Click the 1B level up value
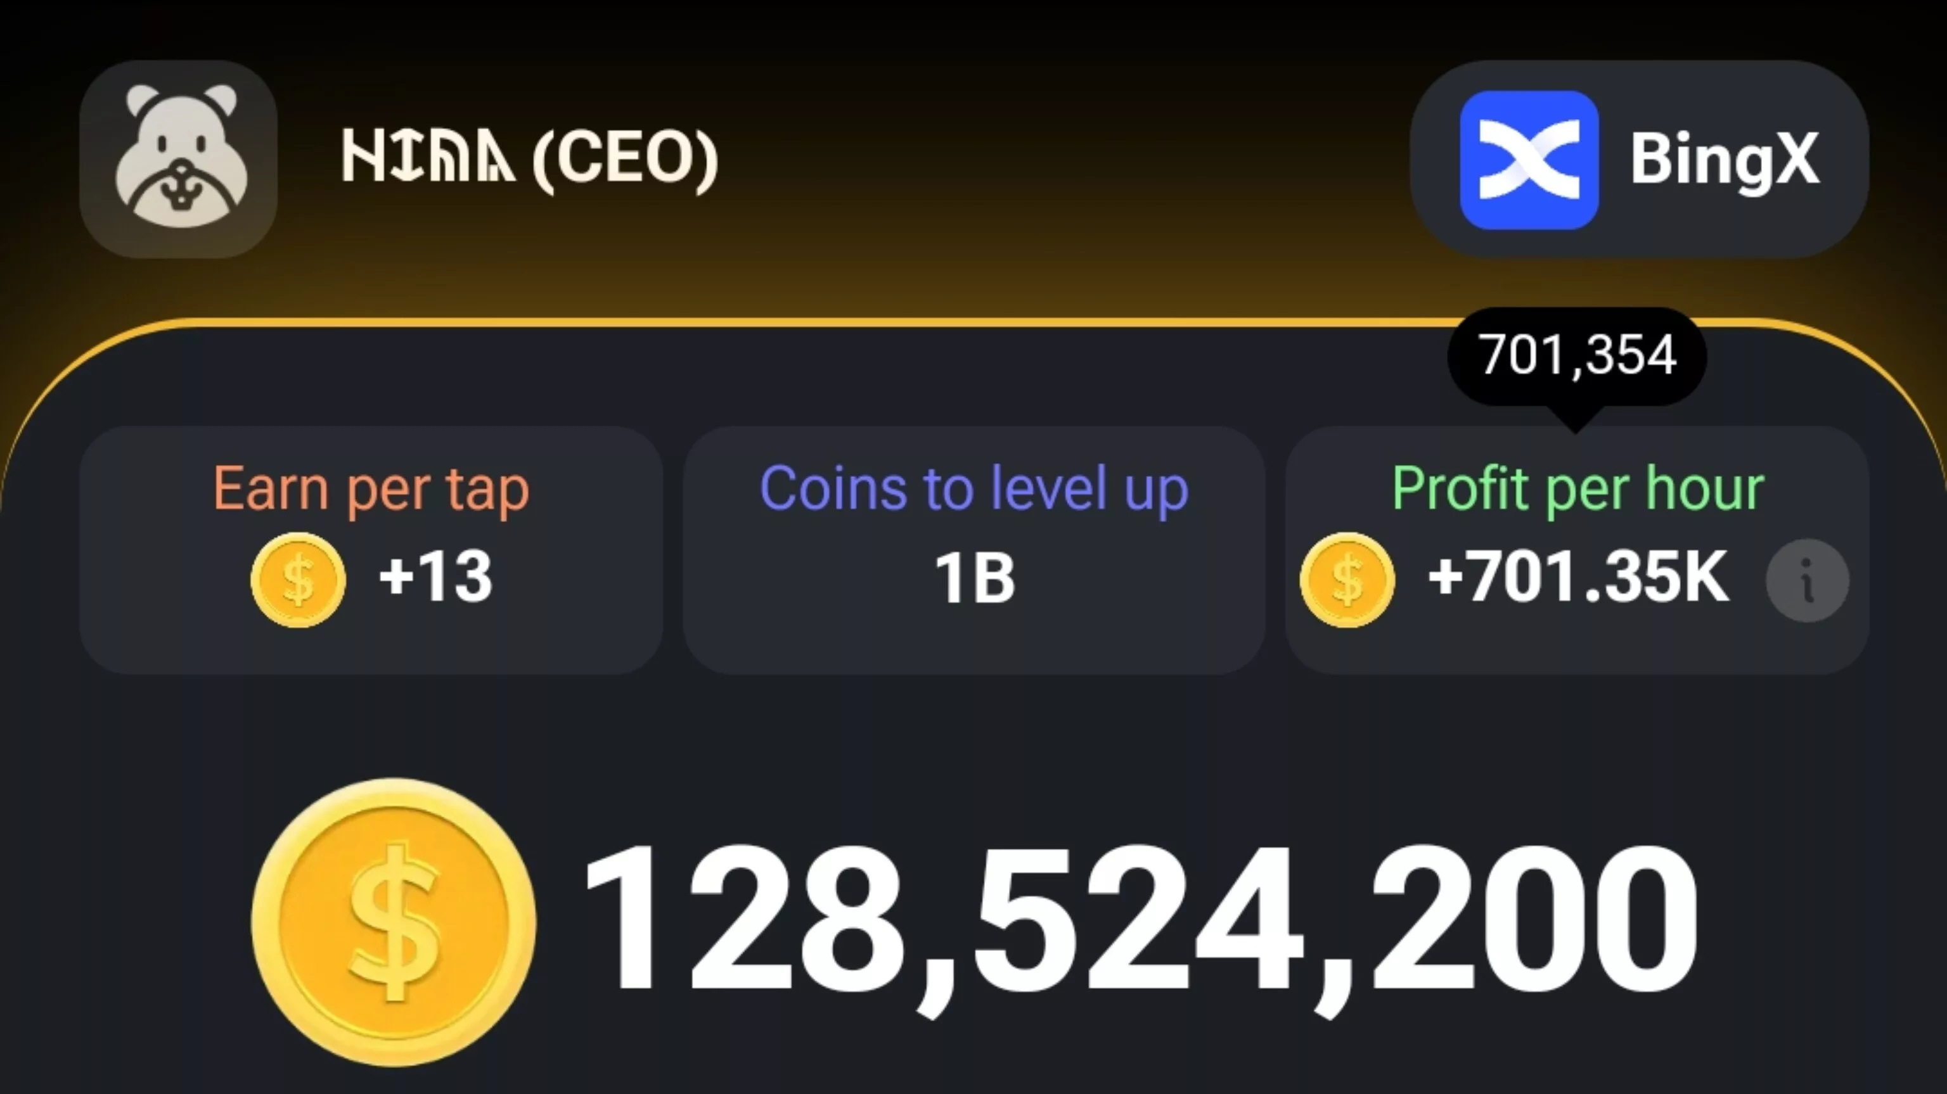Screen dimensions: 1947x1094 click(x=974, y=579)
